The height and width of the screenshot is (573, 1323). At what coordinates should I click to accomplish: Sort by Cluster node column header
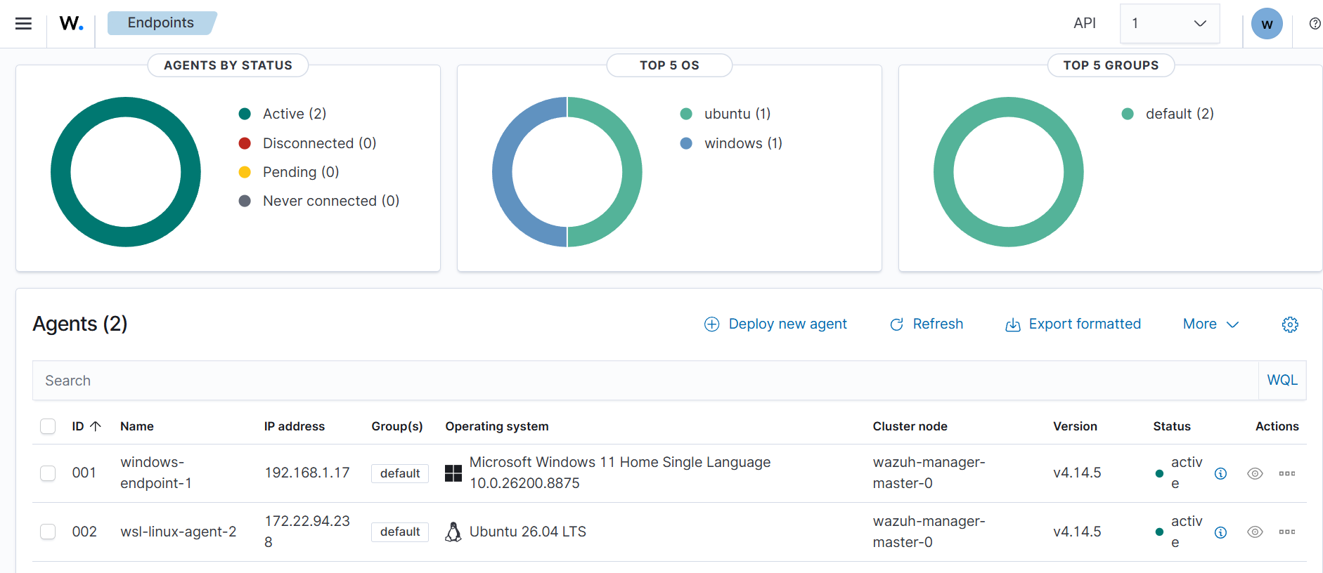(910, 426)
